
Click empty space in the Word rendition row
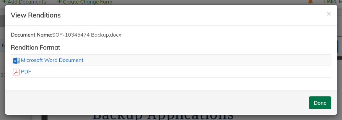click(207, 60)
